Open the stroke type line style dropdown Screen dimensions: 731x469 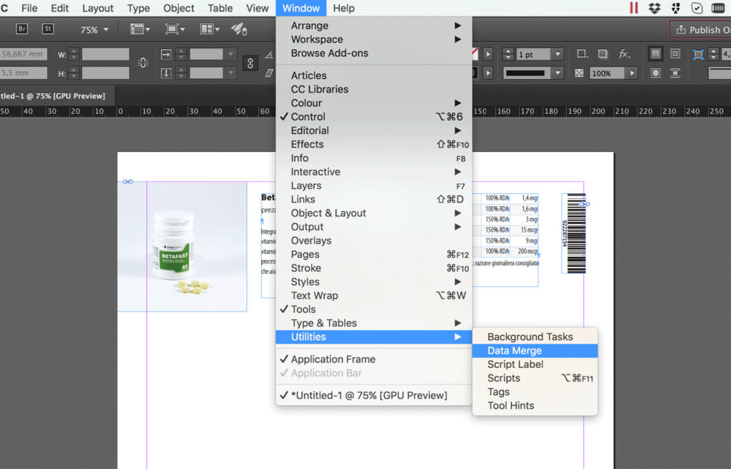coord(558,73)
